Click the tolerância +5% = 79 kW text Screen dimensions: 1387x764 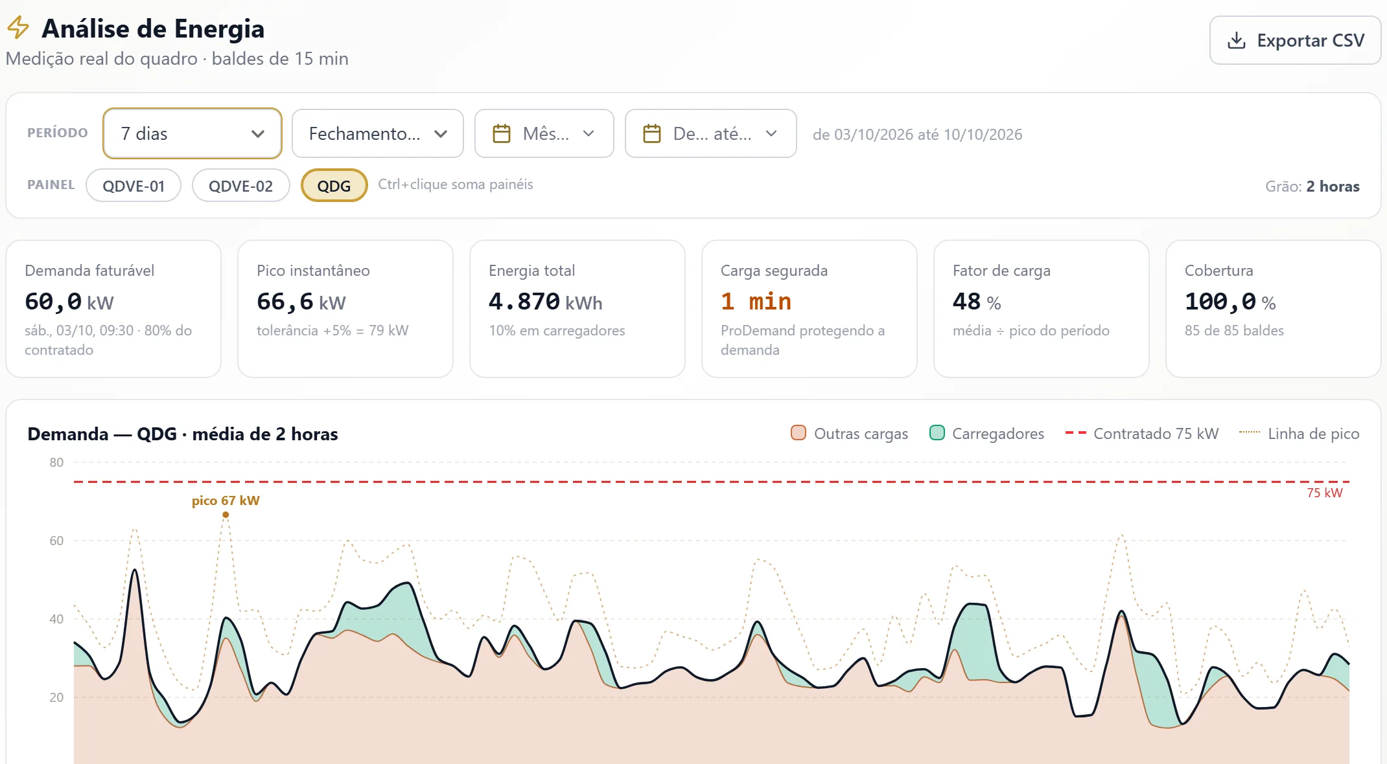332,330
